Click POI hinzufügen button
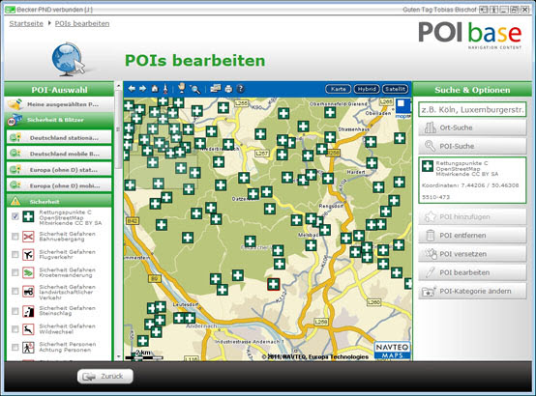This screenshot has height=396, width=536. (472, 216)
